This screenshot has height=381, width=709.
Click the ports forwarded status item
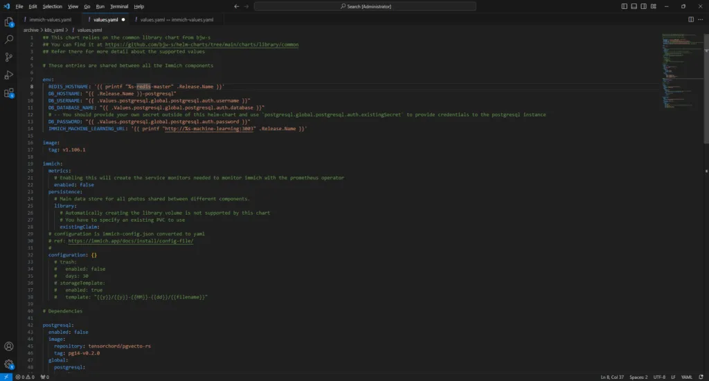pos(45,377)
